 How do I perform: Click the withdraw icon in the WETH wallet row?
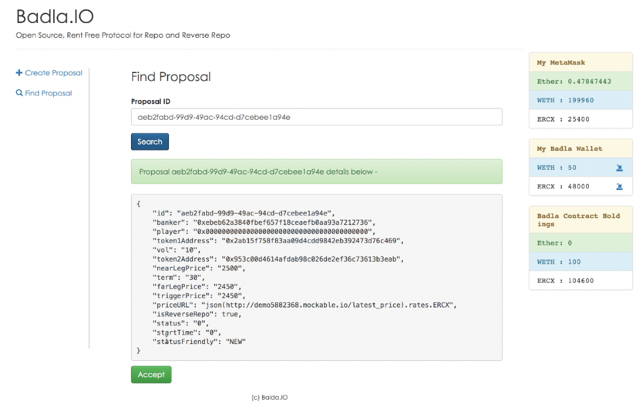[x=619, y=168]
